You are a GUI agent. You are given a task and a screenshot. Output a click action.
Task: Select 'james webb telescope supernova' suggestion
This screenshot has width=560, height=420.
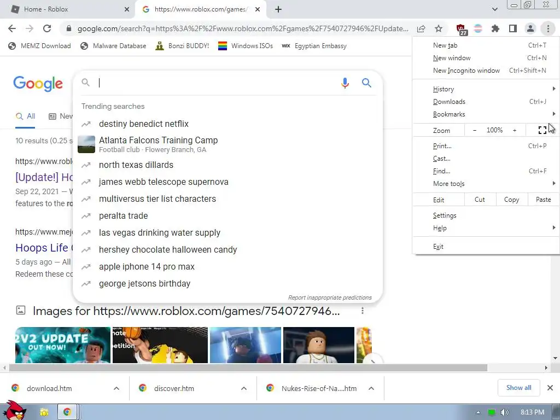(228, 182)
